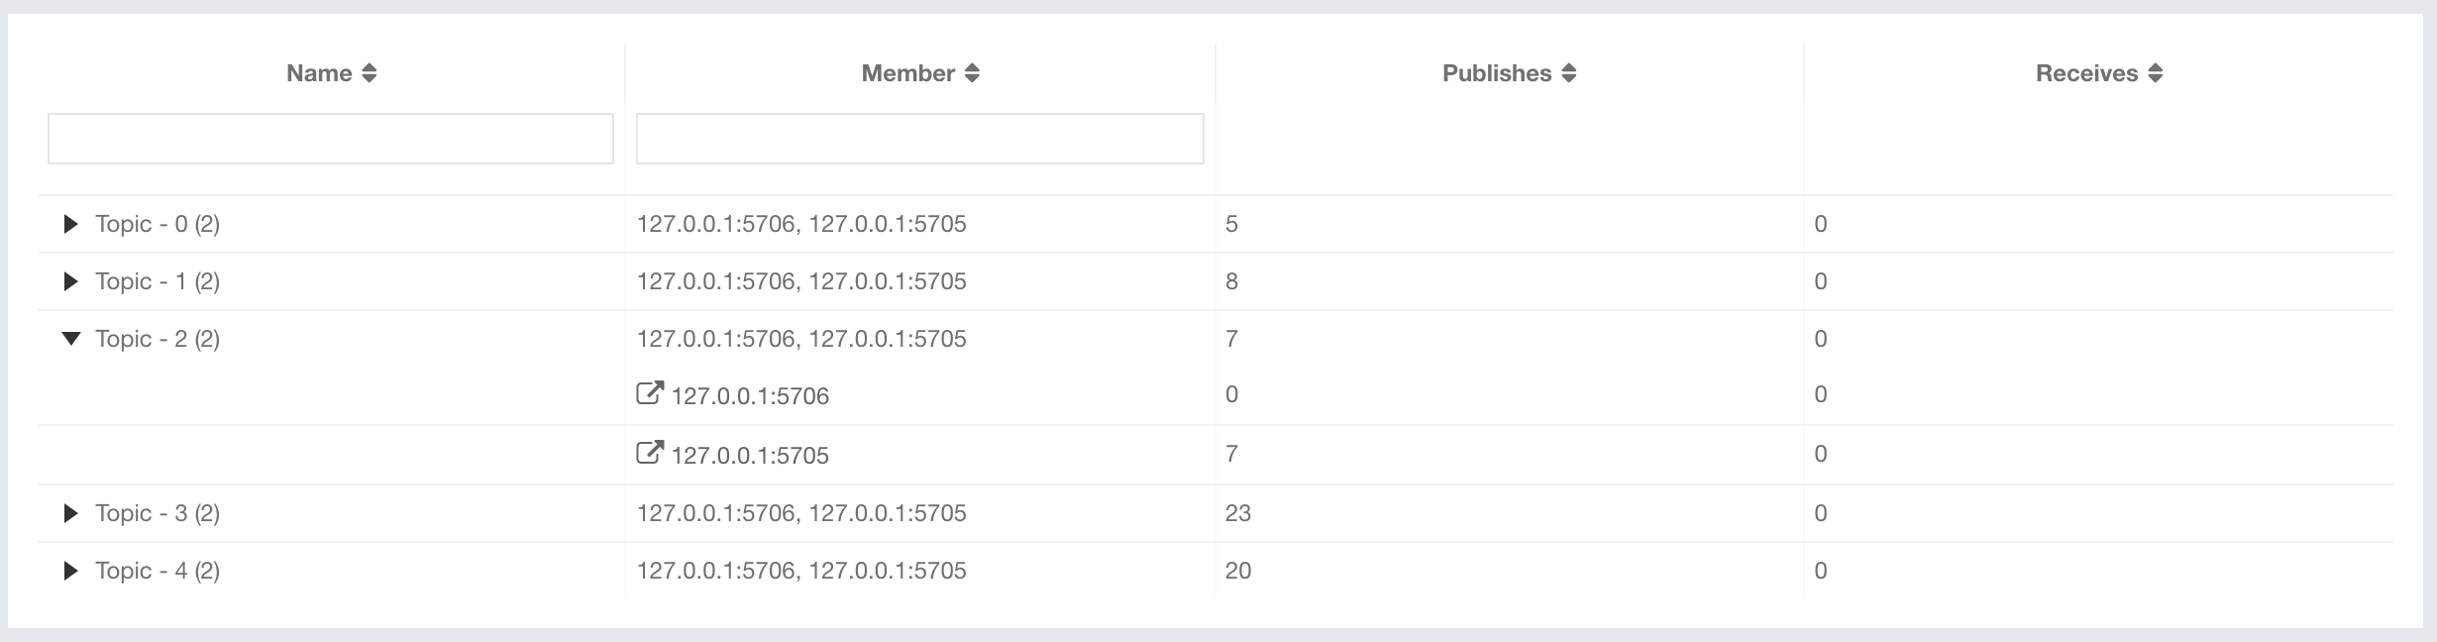The width and height of the screenshot is (2437, 642).
Task: Open external link icon for member 127.0.0.1:5706
Action: pos(649,394)
